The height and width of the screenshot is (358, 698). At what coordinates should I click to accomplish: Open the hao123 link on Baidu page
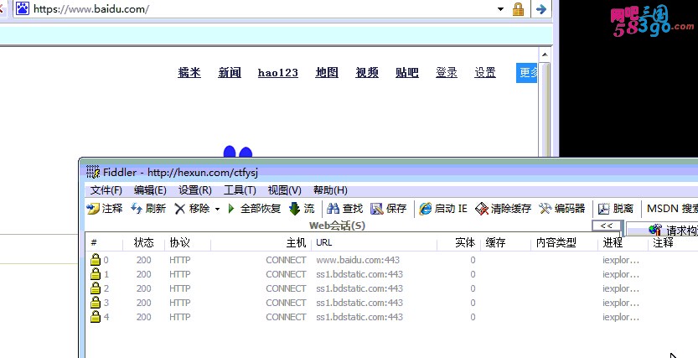coord(278,73)
